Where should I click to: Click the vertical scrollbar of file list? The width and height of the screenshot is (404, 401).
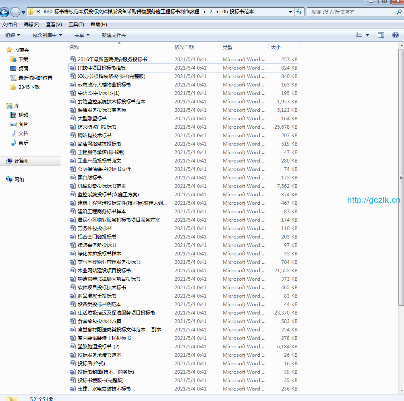(x=401, y=177)
